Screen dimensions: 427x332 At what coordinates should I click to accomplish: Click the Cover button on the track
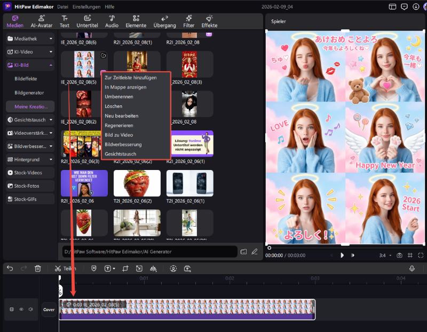[49, 310]
